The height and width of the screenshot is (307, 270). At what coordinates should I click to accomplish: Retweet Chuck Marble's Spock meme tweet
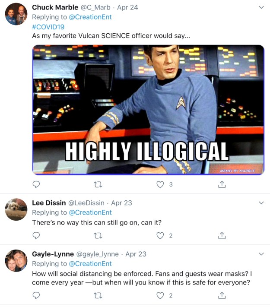[x=98, y=184]
